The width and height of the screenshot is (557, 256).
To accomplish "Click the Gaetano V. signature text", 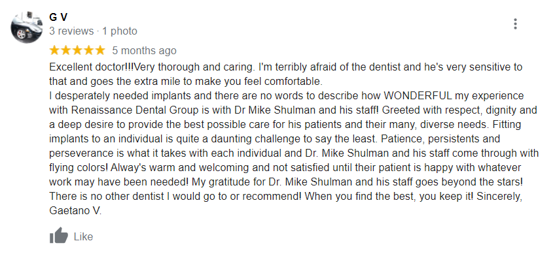I will pyautogui.click(x=75, y=211).
